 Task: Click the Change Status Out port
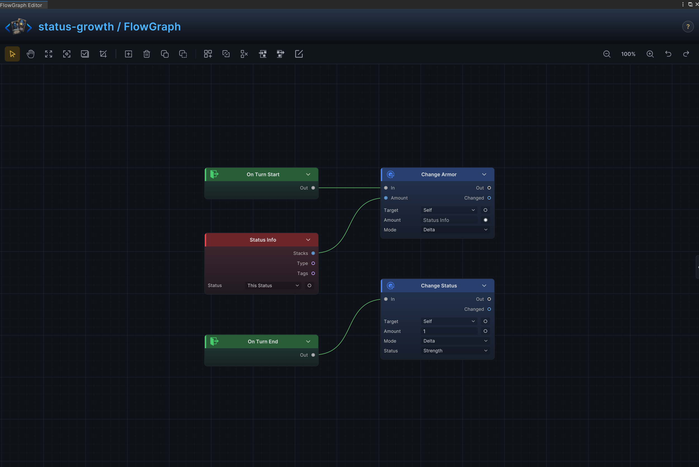[489, 299]
